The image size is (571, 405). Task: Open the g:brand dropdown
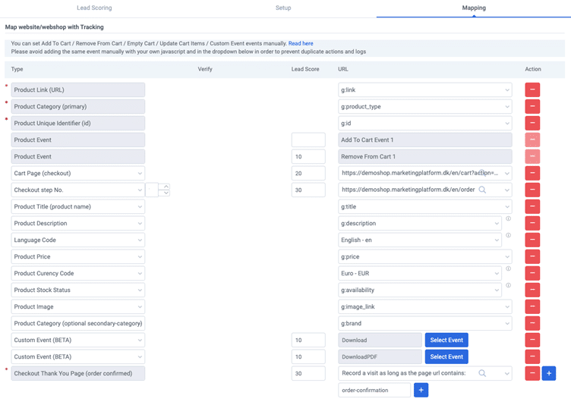point(425,324)
